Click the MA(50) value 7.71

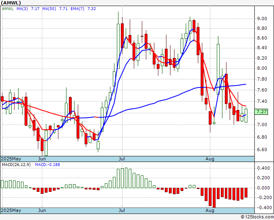[x=63, y=9]
